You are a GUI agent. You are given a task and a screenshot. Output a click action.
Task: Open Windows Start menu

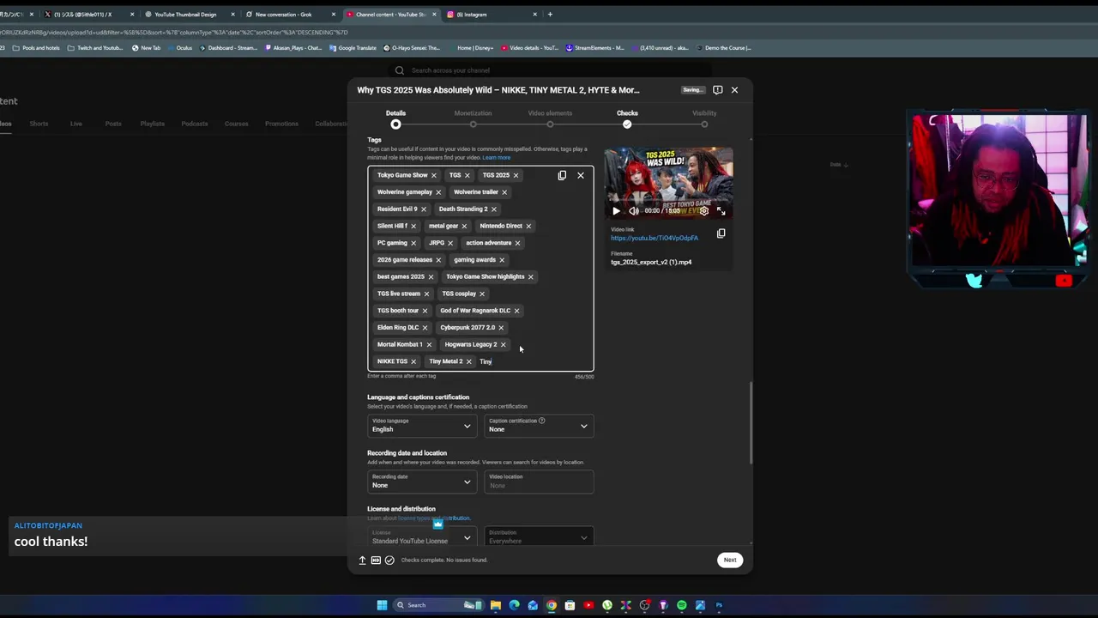pyautogui.click(x=382, y=605)
